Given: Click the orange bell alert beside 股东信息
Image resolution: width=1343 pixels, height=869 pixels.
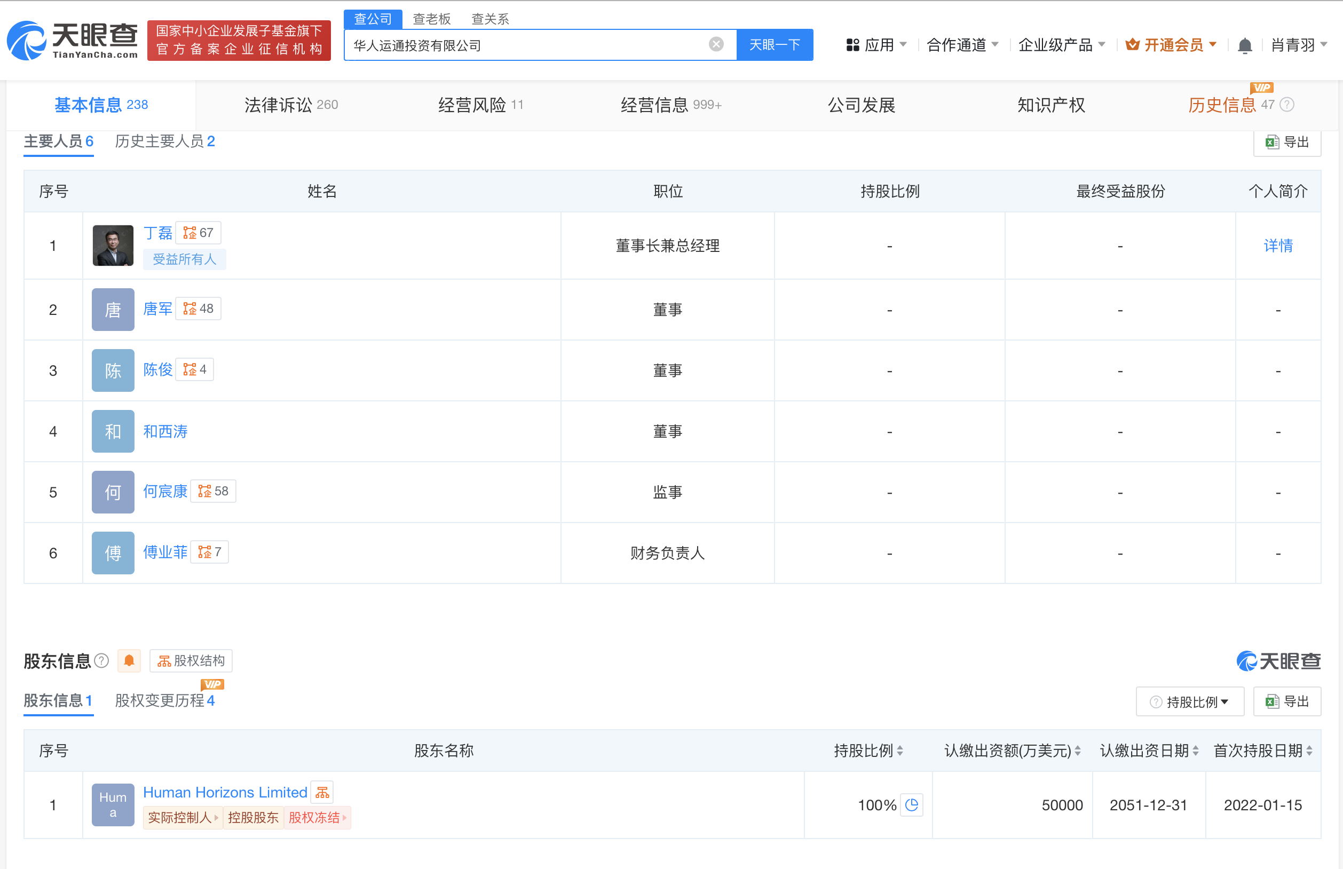Looking at the screenshot, I should pyautogui.click(x=129, y=660).
